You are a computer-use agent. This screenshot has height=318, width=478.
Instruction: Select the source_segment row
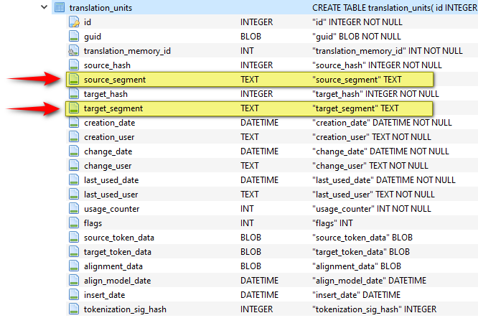click(115, 80)
